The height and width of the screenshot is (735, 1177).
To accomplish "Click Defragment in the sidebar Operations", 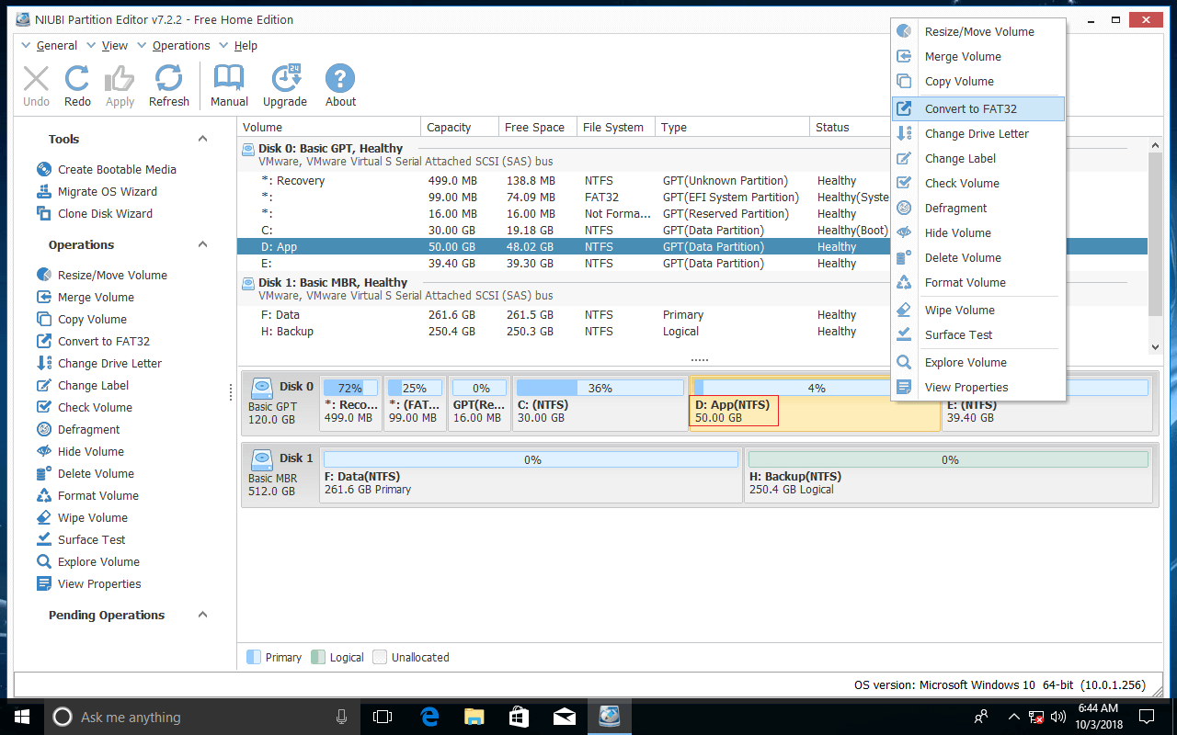I will point(88,429).
